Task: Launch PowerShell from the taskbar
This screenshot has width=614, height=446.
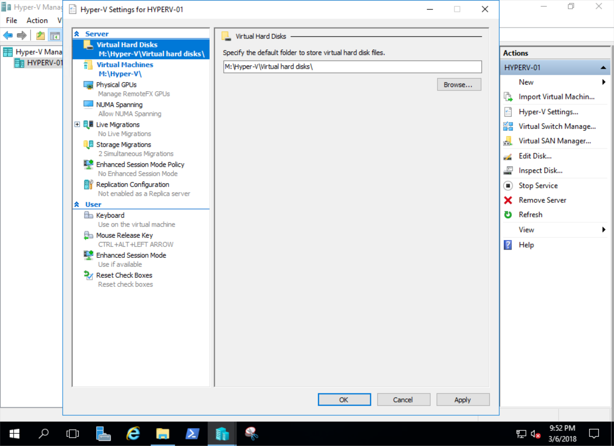Action: pyautogui.click(x=192, y=433)
